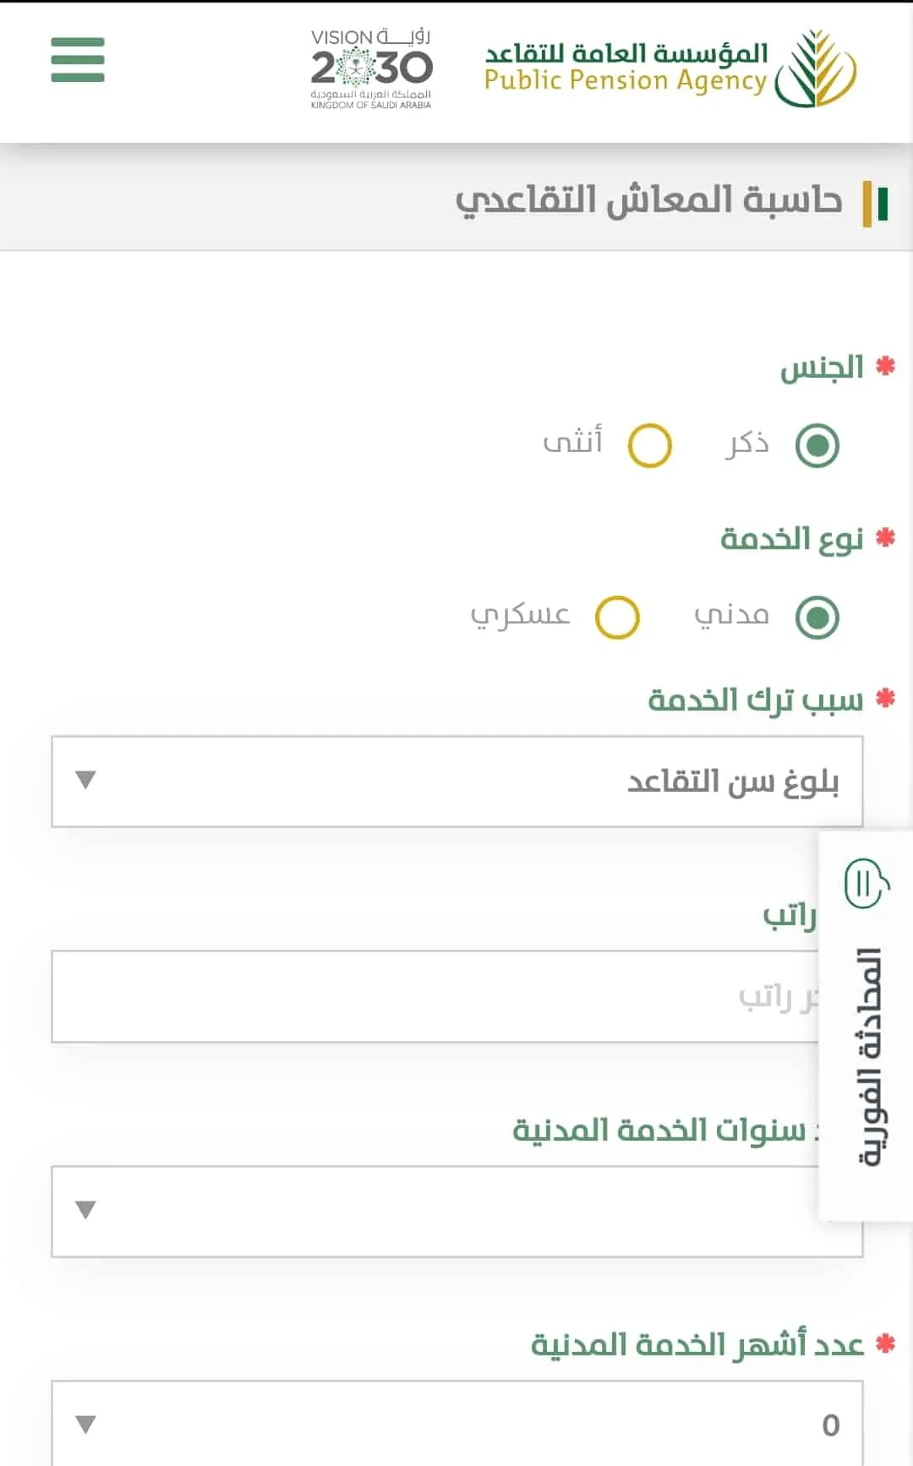Screen dimensions: 913x1466
Task: Open the civil service months dropdown
Action: point(457,1424)
